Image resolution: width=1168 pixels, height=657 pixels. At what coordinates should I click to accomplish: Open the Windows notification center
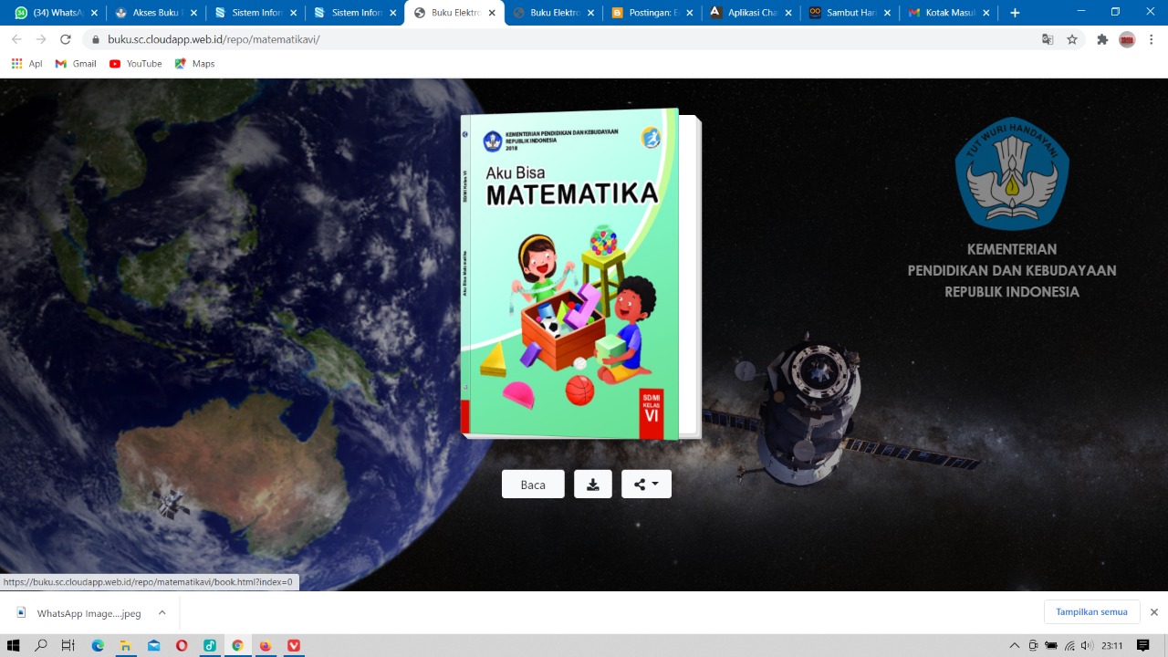[x=1143, y=645]
